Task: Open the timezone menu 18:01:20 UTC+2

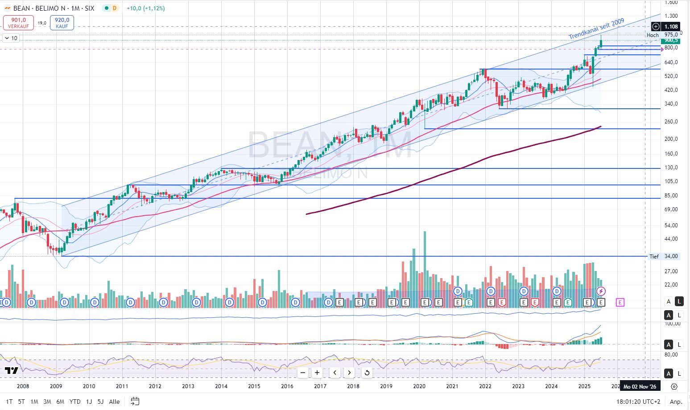Action: pos(638,402)
